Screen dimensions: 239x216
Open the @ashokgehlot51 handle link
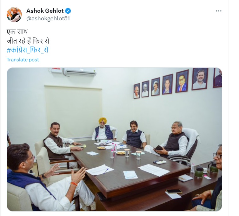[x=48, y=18]
